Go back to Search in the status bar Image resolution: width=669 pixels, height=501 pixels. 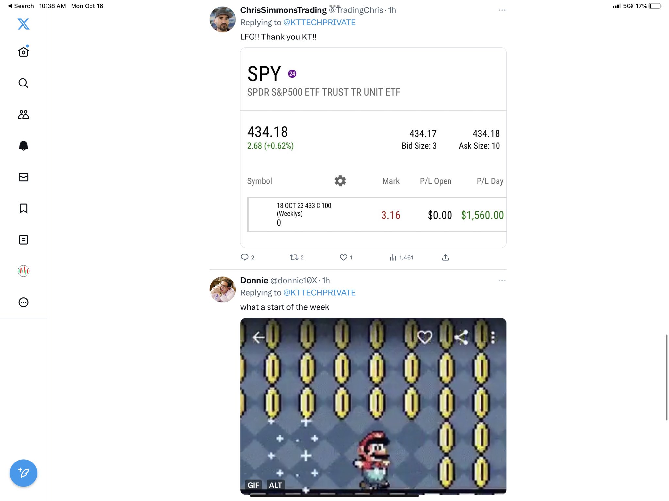coord(21,6)
